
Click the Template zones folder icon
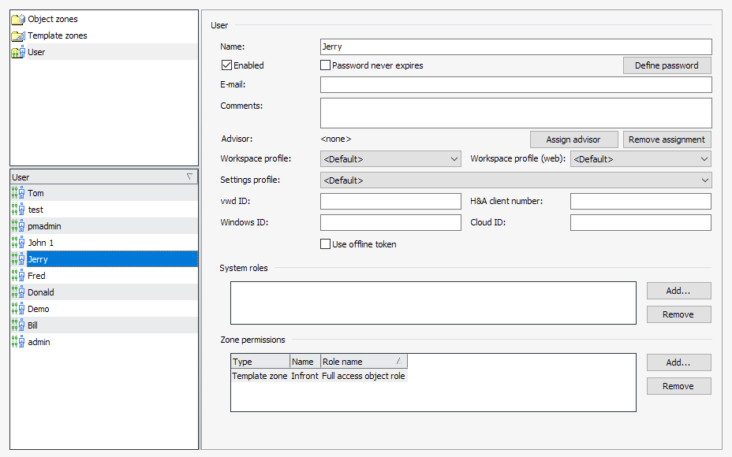[17, 35]
